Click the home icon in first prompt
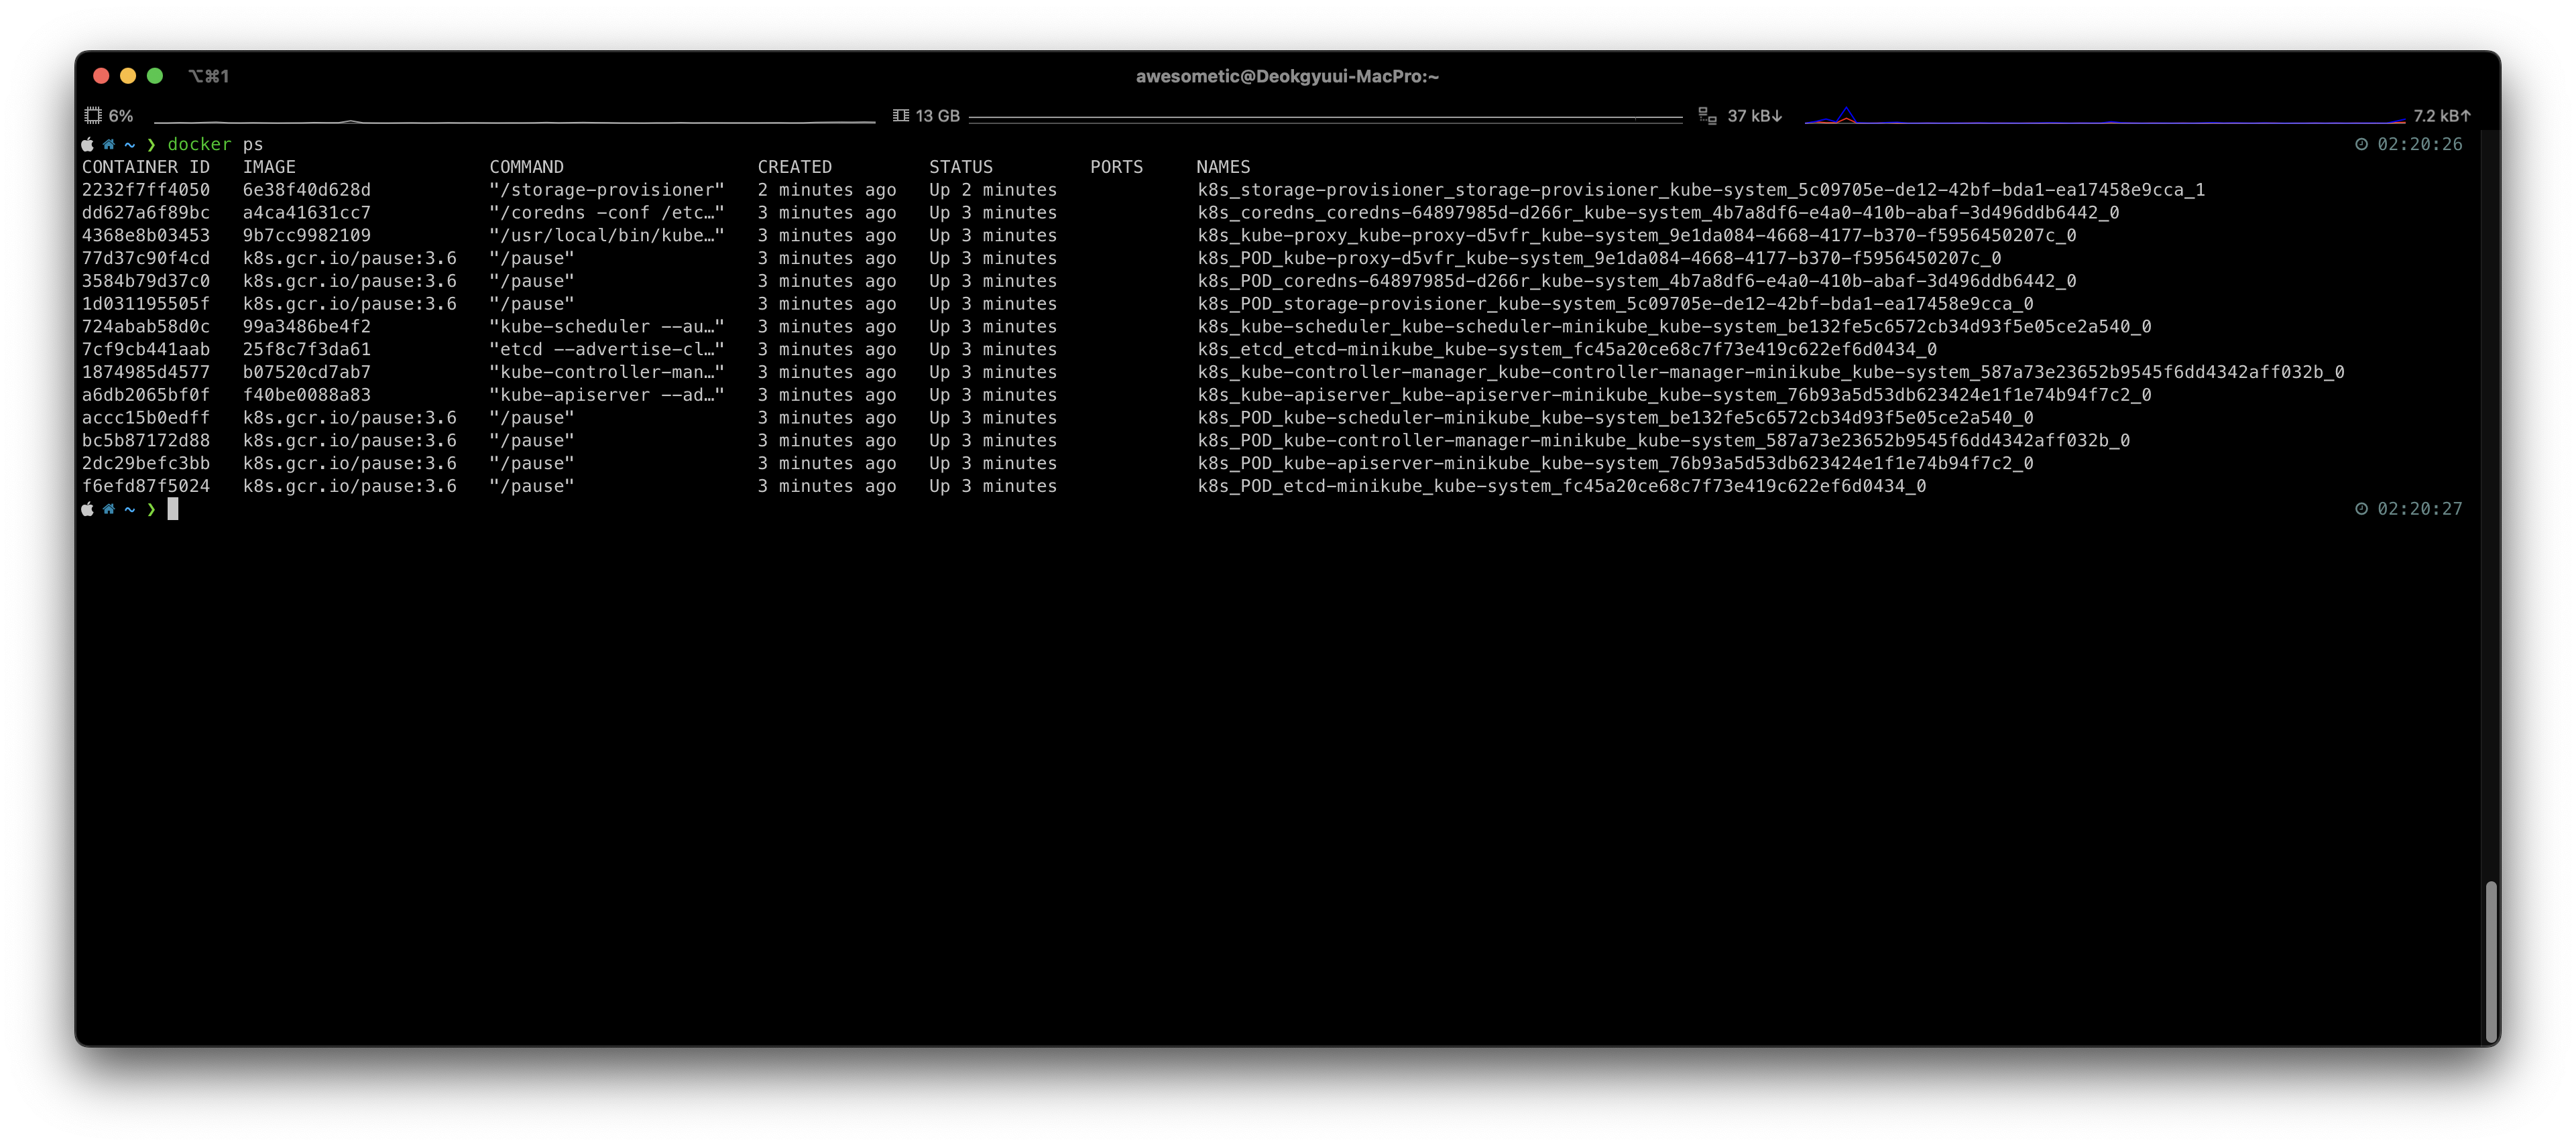The height and width of the screenshot is (1146, 2576). click(x=109, y=145)
